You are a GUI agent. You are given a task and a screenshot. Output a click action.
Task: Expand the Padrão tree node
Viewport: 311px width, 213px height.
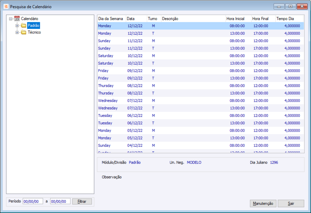17,26
